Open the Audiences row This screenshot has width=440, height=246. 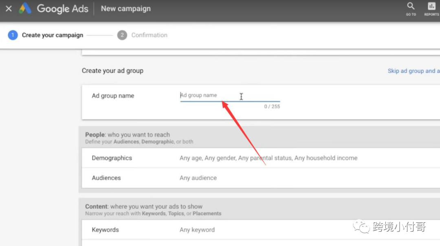pyautogui.click(x=261, y=178)
